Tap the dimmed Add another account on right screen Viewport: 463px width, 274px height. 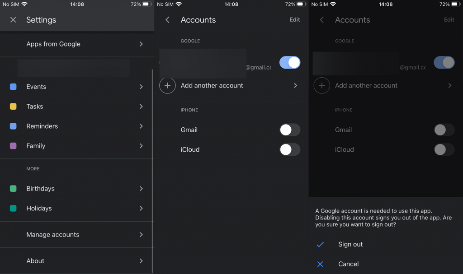(x=366, y=85)
